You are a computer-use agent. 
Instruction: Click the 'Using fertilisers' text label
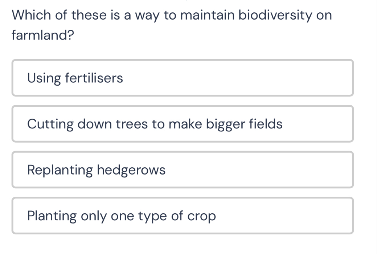[x=75, y=78]
